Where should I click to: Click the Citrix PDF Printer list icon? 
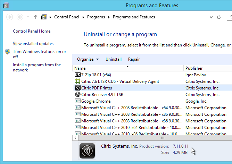(x=78, y=88)
